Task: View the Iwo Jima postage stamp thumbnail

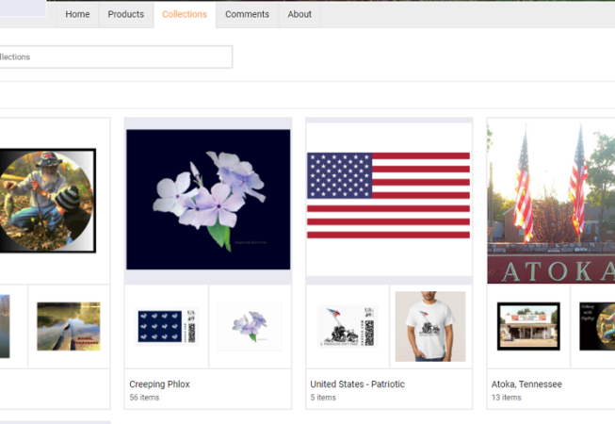Action: point(348,326)
